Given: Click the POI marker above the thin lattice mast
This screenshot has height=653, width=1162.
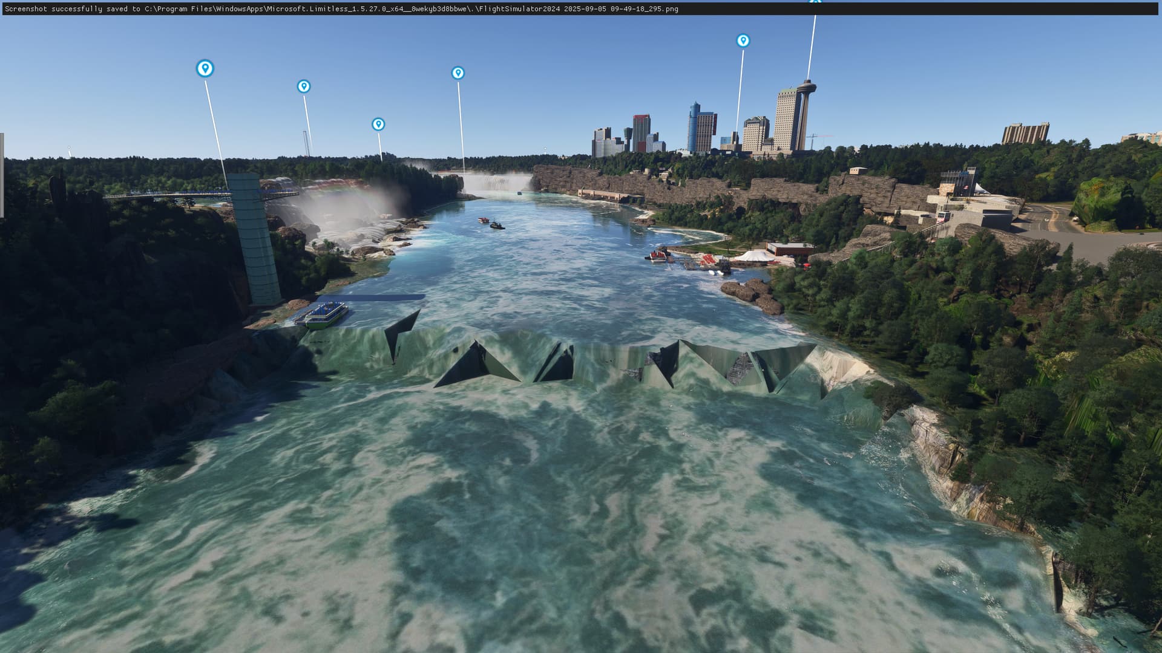Looking at the screenshot, I should 304,86.
